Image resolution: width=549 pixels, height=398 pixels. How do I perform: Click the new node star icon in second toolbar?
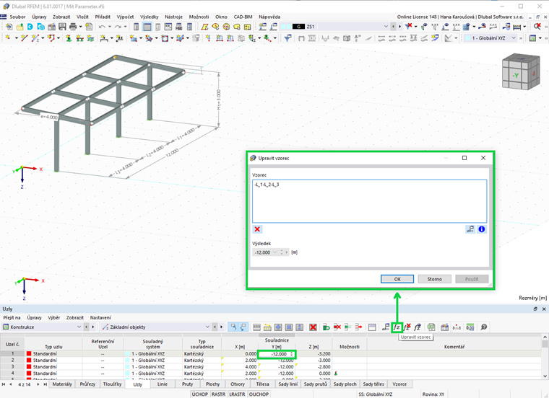pos(8,38)
